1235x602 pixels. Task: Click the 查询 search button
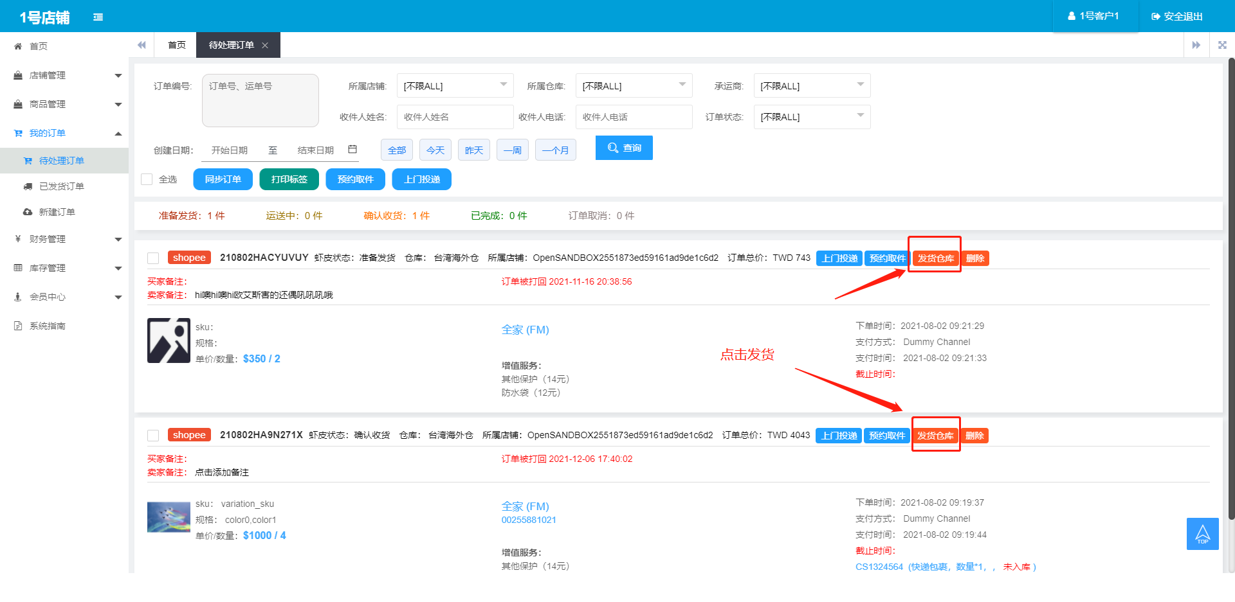coord(624,148)
